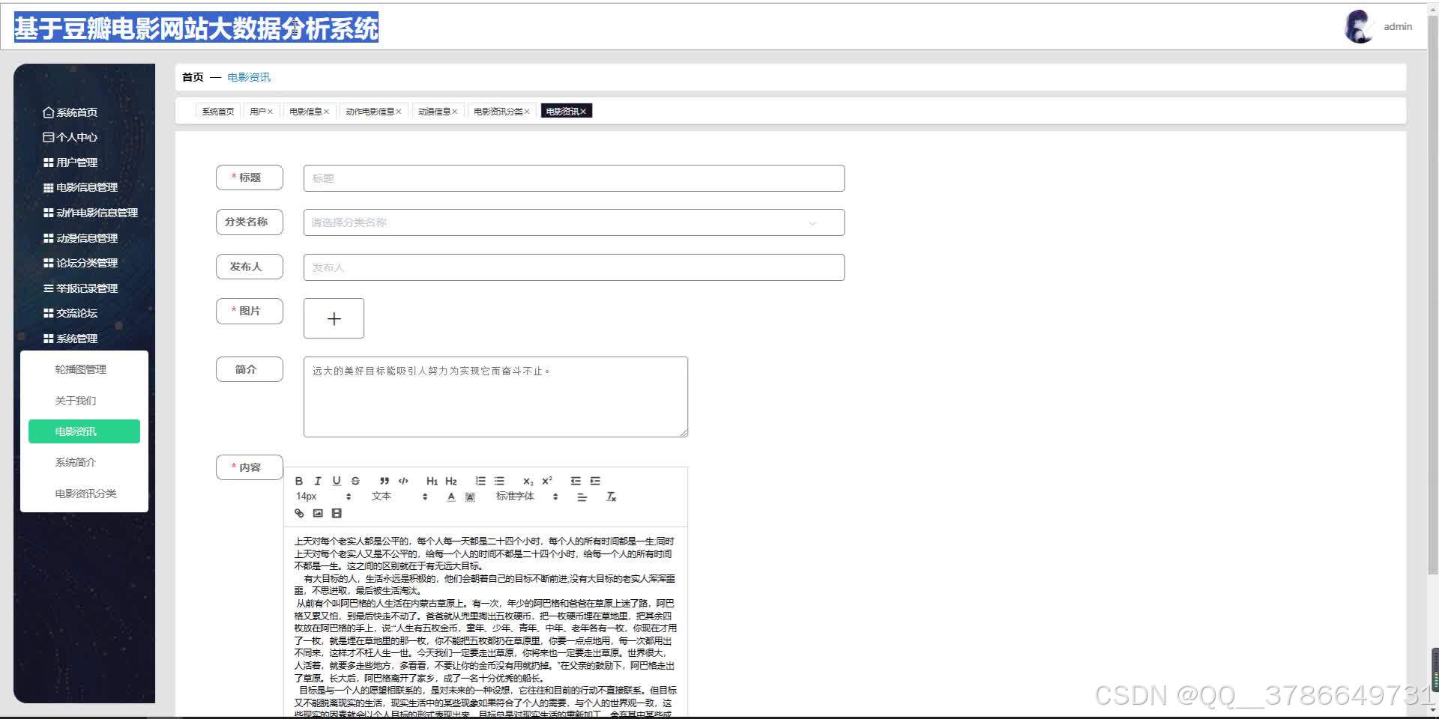Screen dimensions: 1439x719
Task: Choose text color in editor toolbar
Action: [x=451, y=497]
